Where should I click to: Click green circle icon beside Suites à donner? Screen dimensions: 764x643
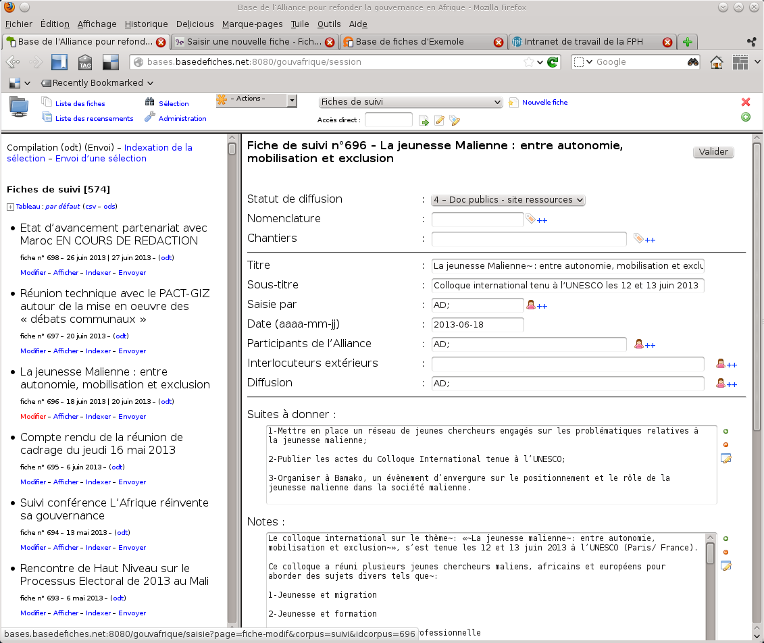pyautogui.click(x=726, y=431)
